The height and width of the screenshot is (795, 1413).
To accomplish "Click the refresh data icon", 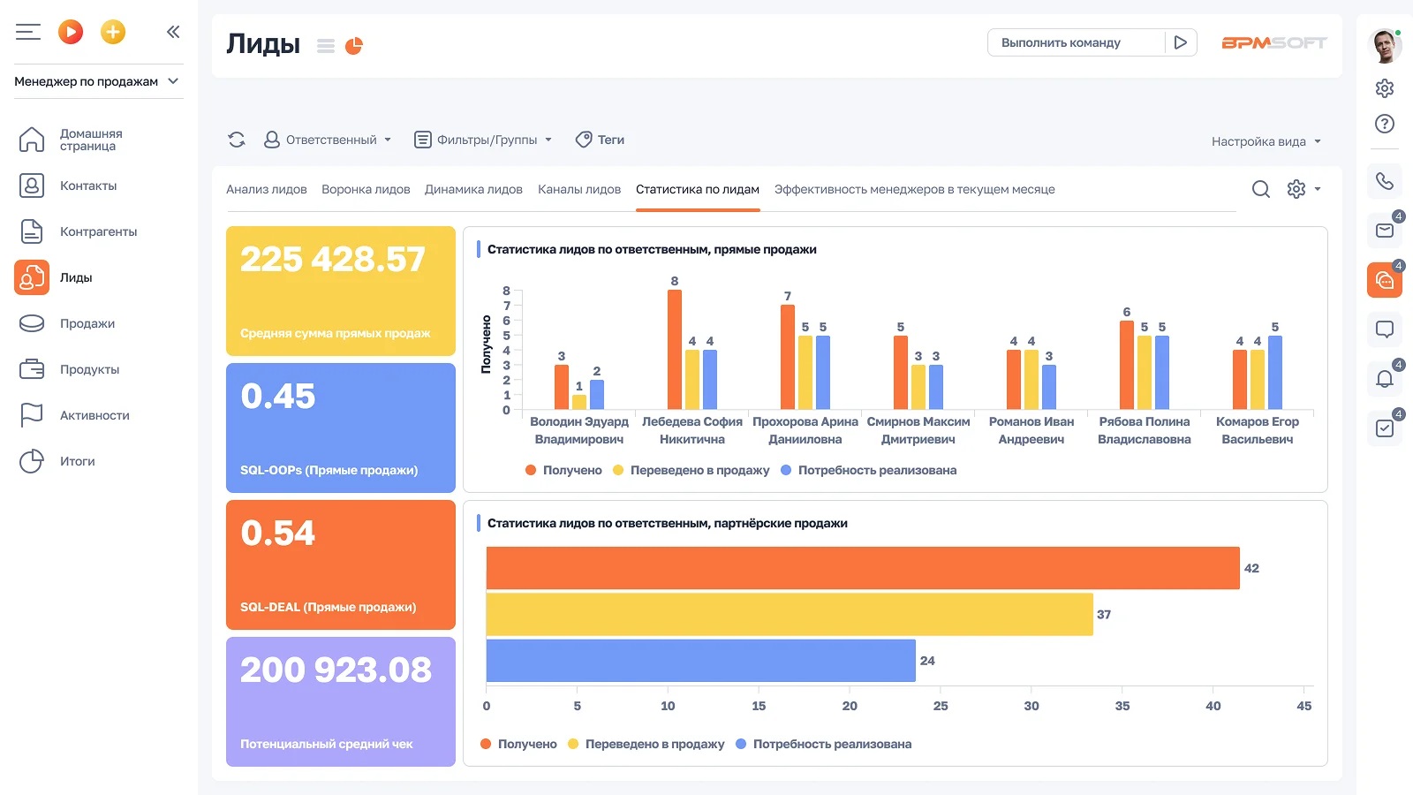I will pyautogui.click(x=237, y=140).
